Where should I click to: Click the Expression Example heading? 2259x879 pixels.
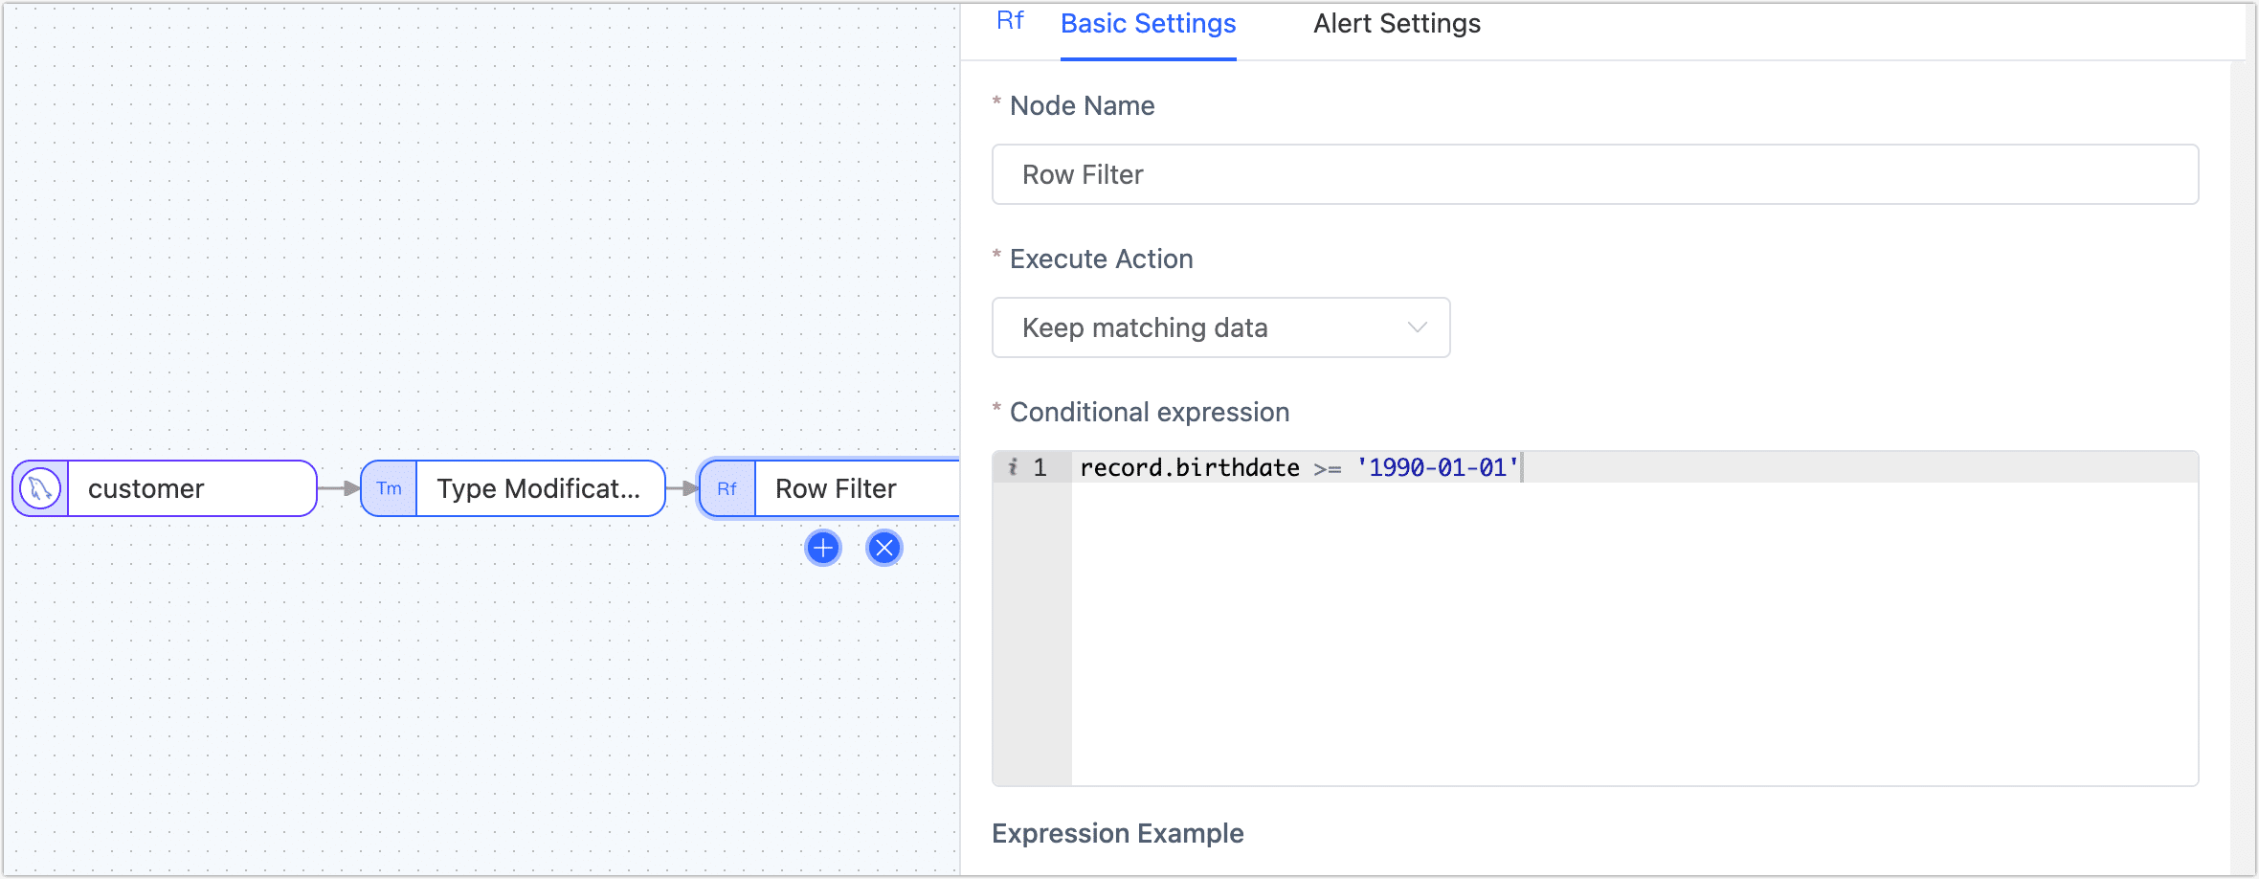point(1116,833)
